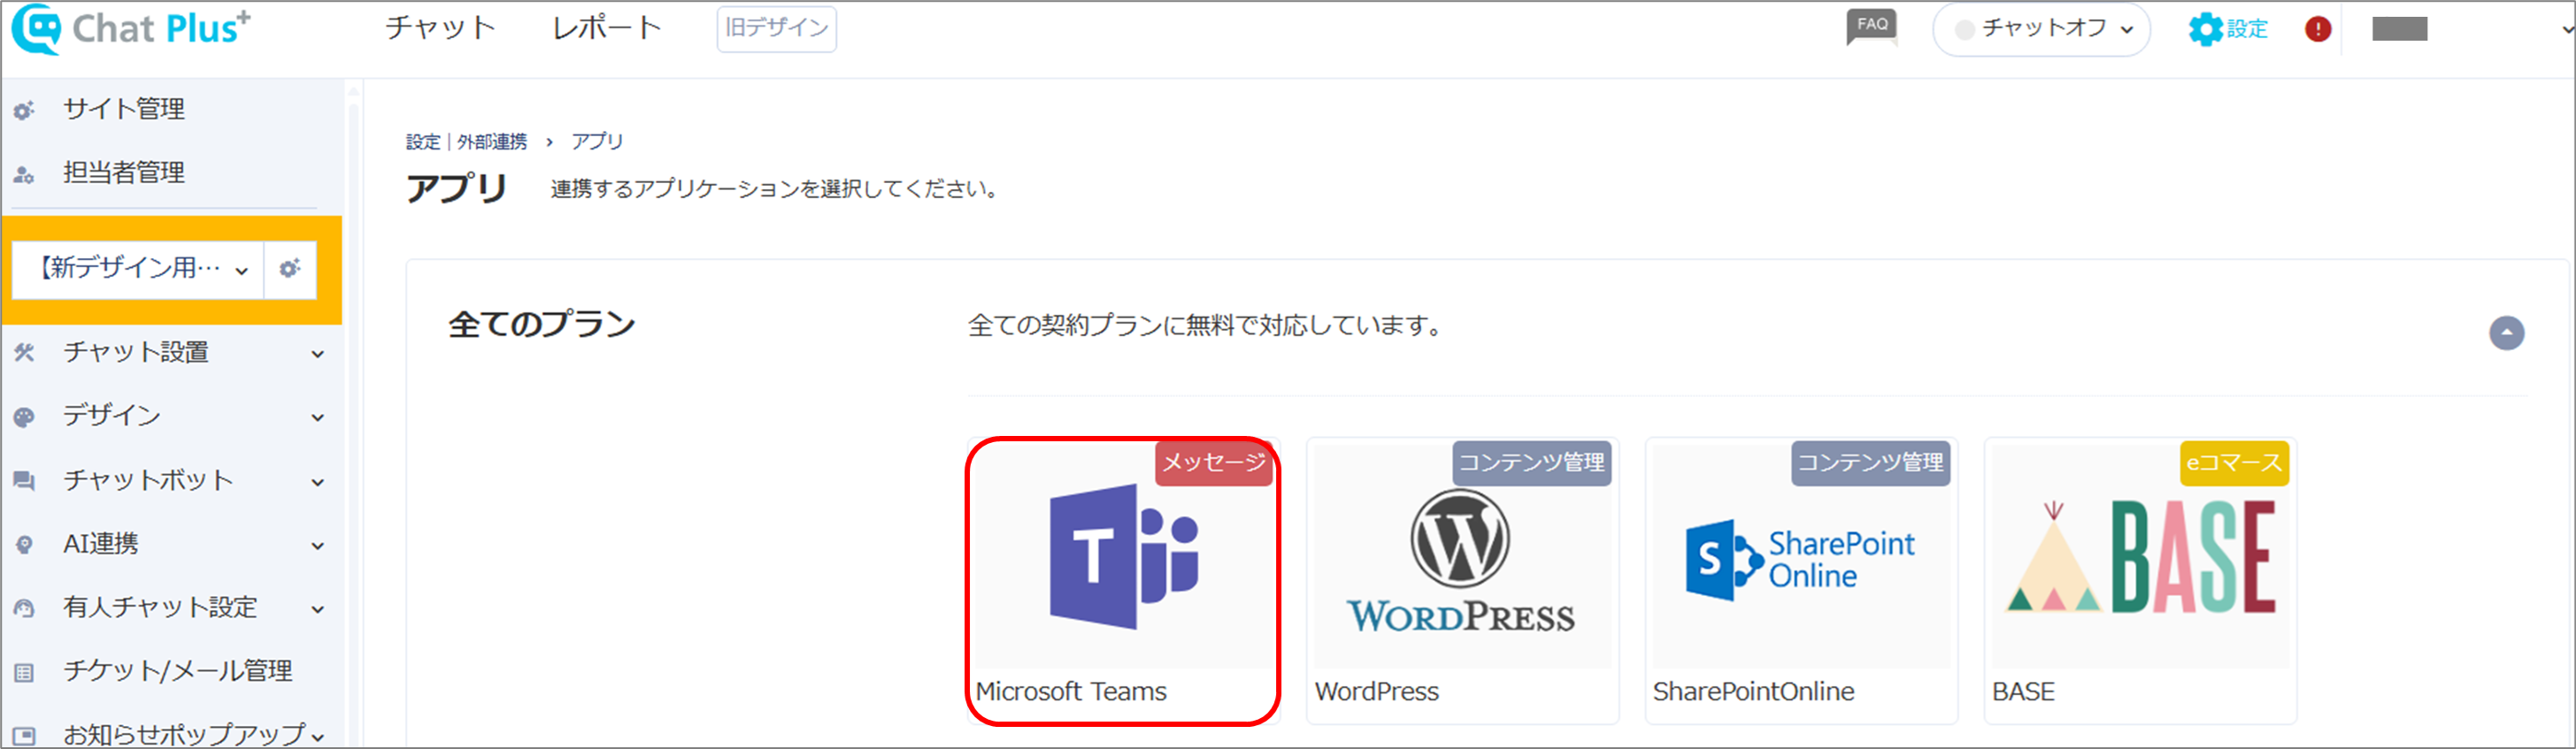
Task: Open the チャット tab
Action: click(440, 28)
